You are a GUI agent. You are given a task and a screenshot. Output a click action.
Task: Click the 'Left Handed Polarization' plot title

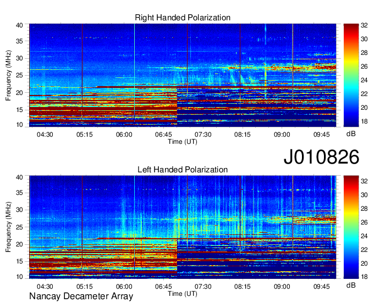pyautogui.click(x=183, y=170)
